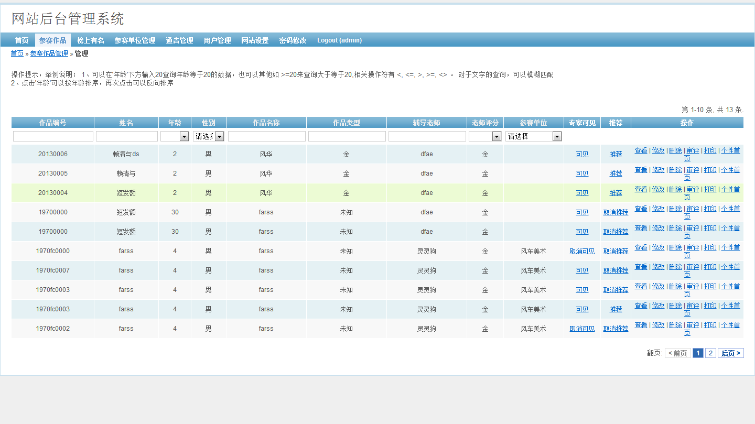Click 取消推荐 in the 1970fc0000 row

[616, 251]
